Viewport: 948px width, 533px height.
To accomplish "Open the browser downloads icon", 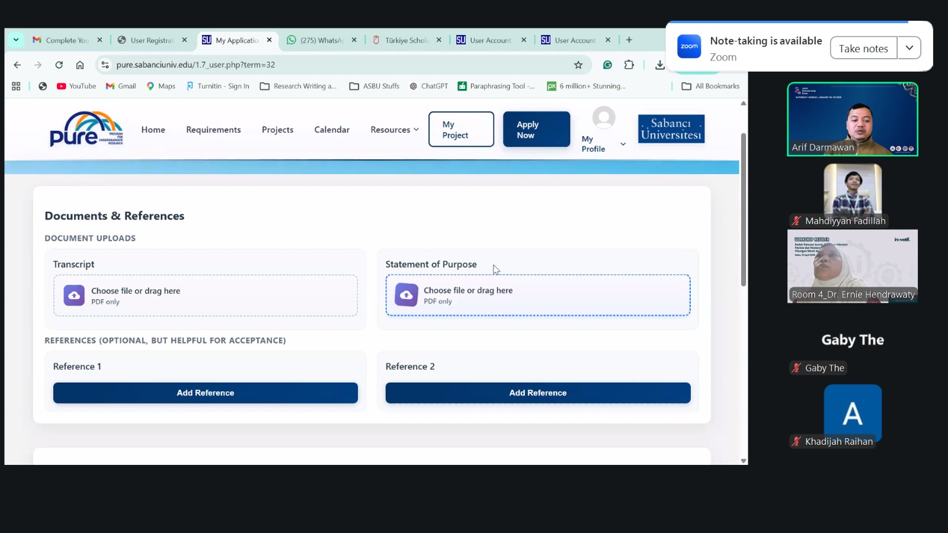I will coord(659,65).
